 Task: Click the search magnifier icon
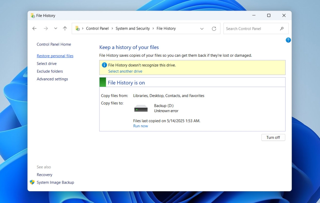pyautogui.click(x=282, y=29)
